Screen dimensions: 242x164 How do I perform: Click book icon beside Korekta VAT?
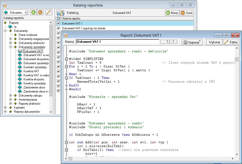20,71
